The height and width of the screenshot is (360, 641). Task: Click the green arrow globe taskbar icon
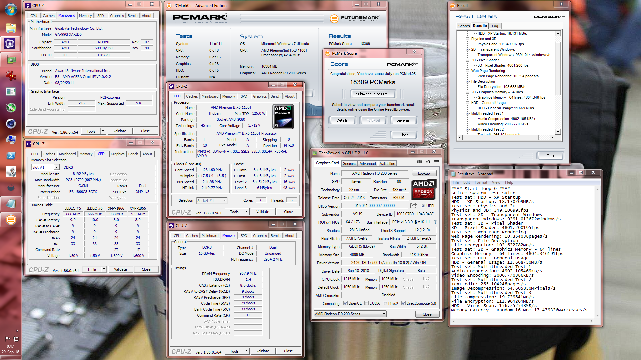[x=11, y=108]
